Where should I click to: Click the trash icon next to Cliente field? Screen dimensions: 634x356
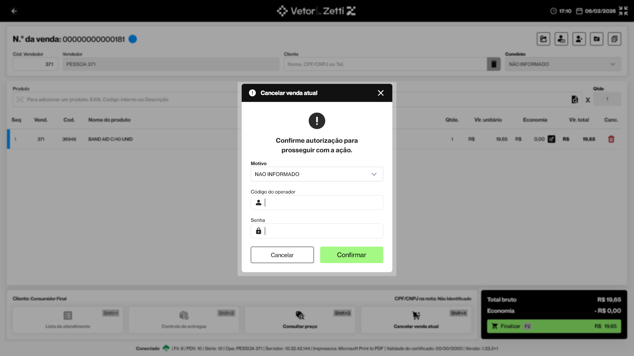[494, 64]
